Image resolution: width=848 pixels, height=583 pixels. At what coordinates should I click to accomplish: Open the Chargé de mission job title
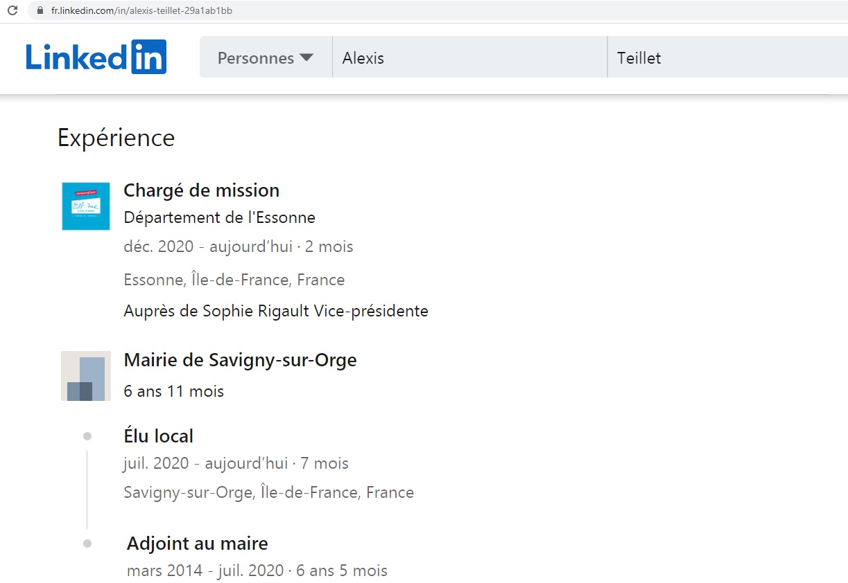201,190
